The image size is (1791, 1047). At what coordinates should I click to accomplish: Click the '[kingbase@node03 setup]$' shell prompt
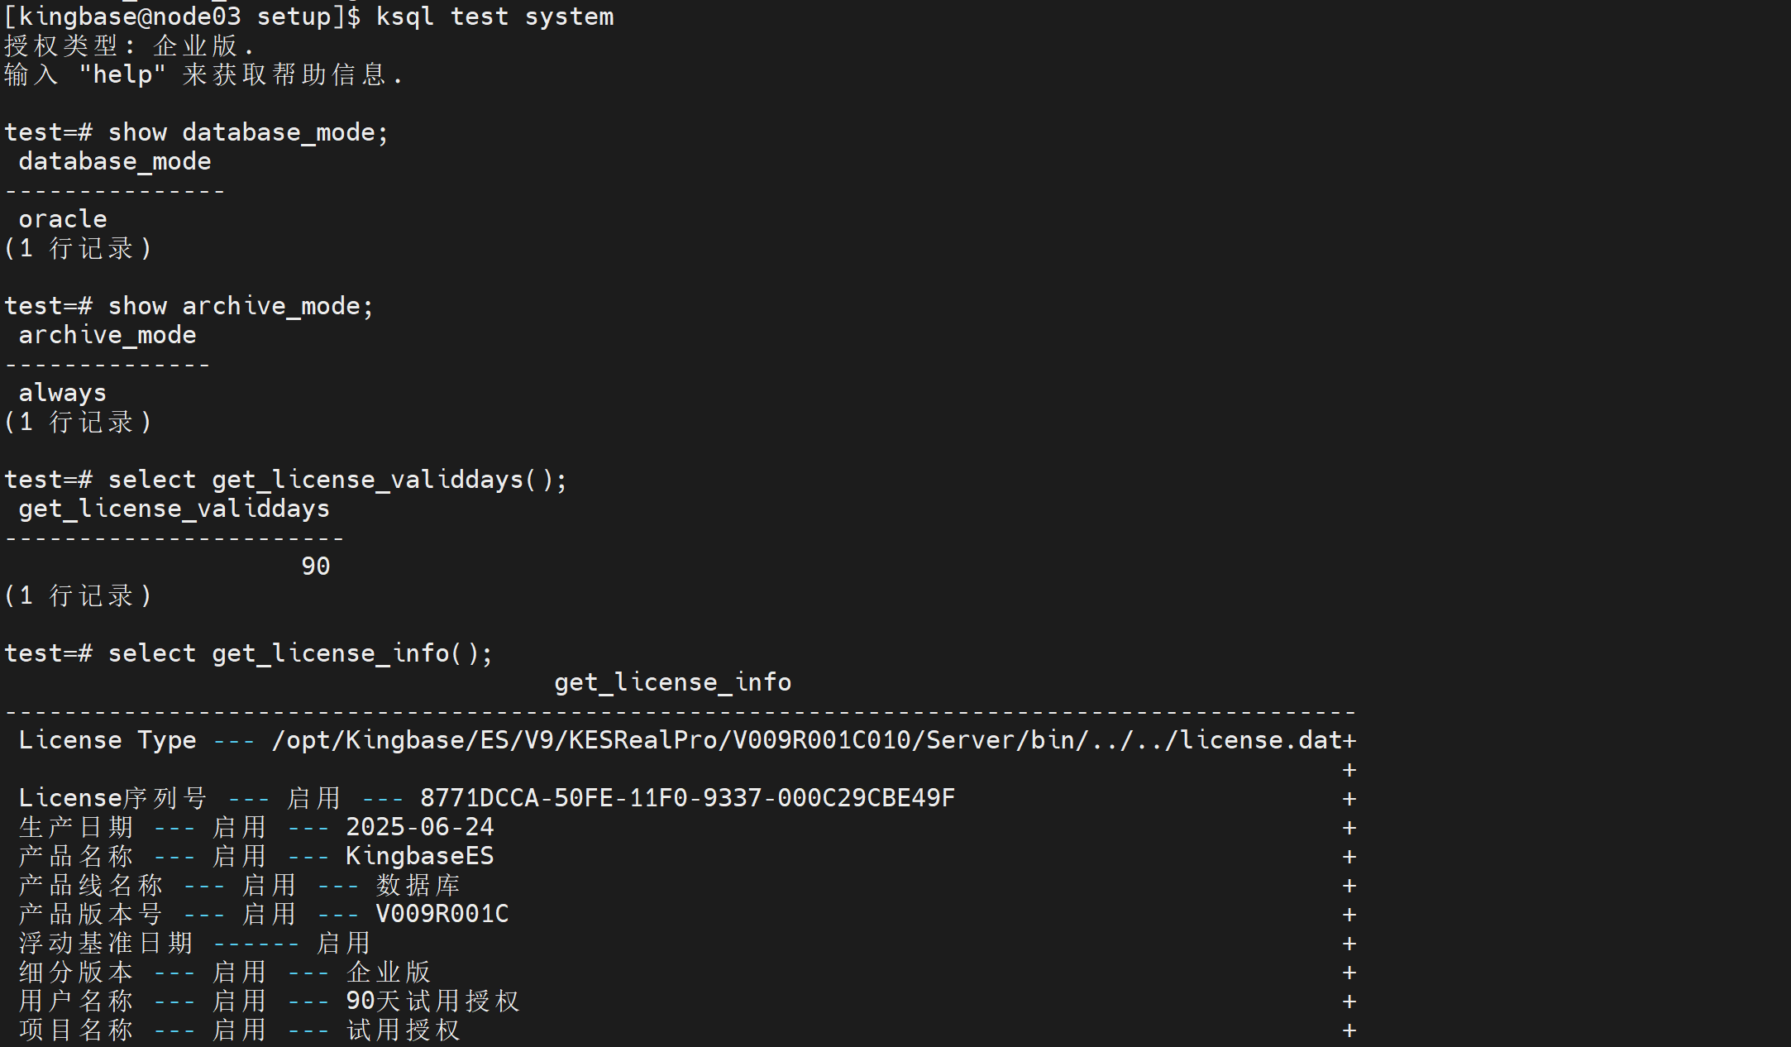(182, 17)
